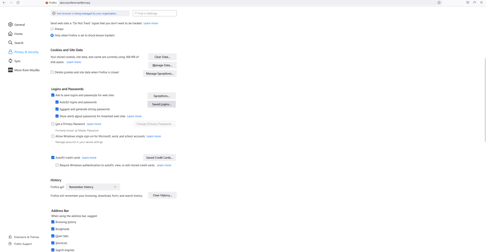Viewport: 486px width, 252px height.
Task: Open Extensions & Themes page
Action: [x=27, y=237]
